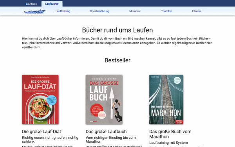This screenshot has width=235, height=147.
Task: Open the Lauftipps tab
Action: pos(31,4)
